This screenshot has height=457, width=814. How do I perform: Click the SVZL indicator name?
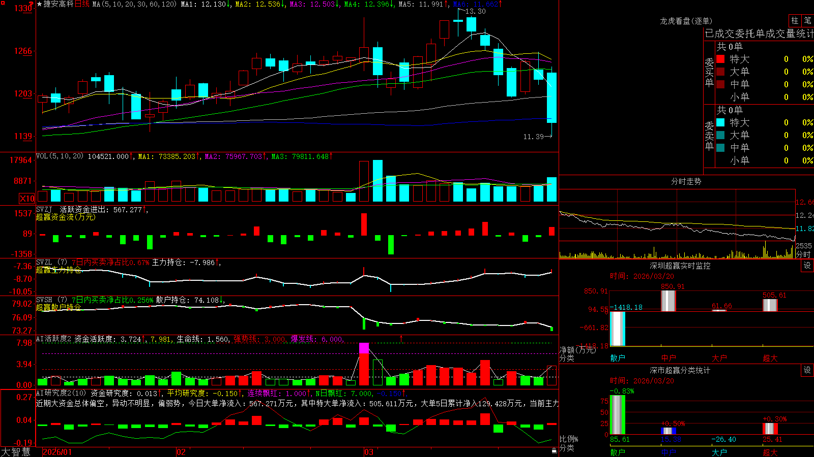coord(44,262)
